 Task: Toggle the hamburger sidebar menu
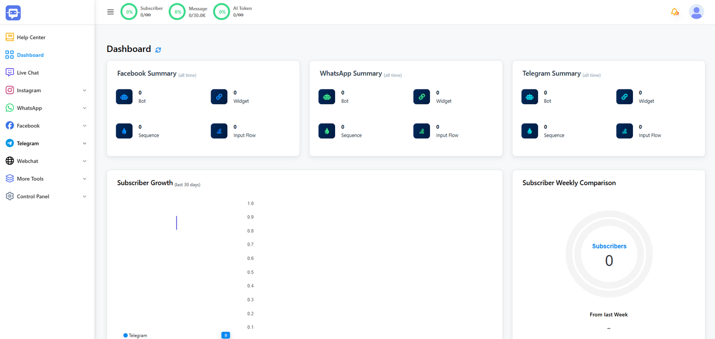point(111,12)
